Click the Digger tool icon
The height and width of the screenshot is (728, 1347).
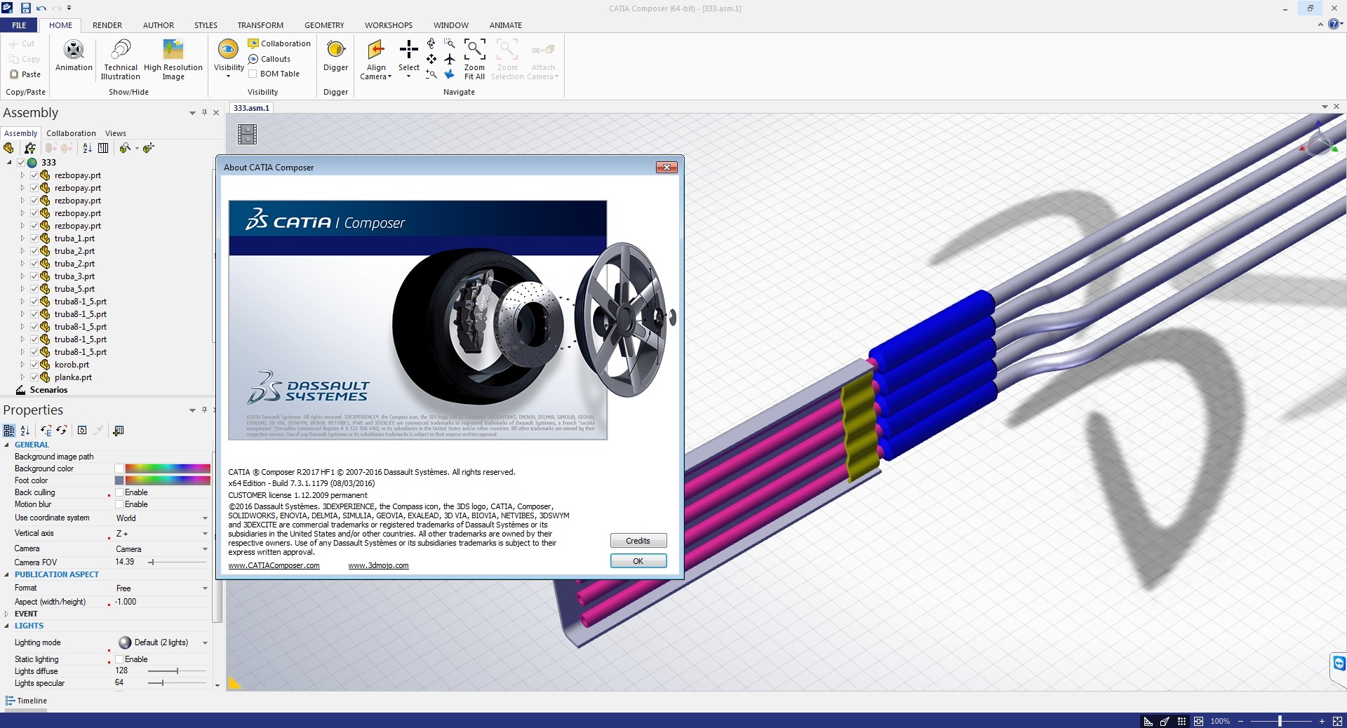(335, 50)
